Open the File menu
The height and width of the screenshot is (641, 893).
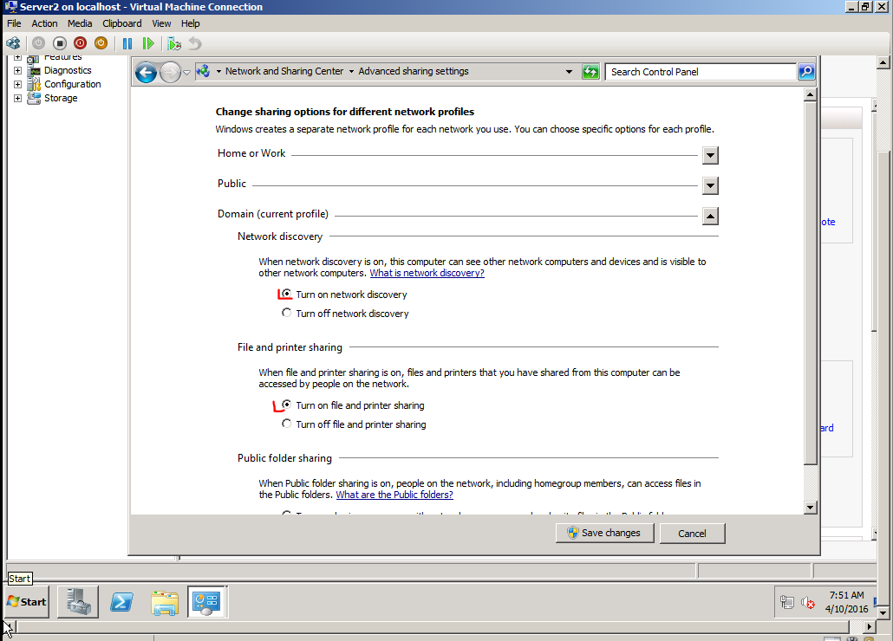14,23
